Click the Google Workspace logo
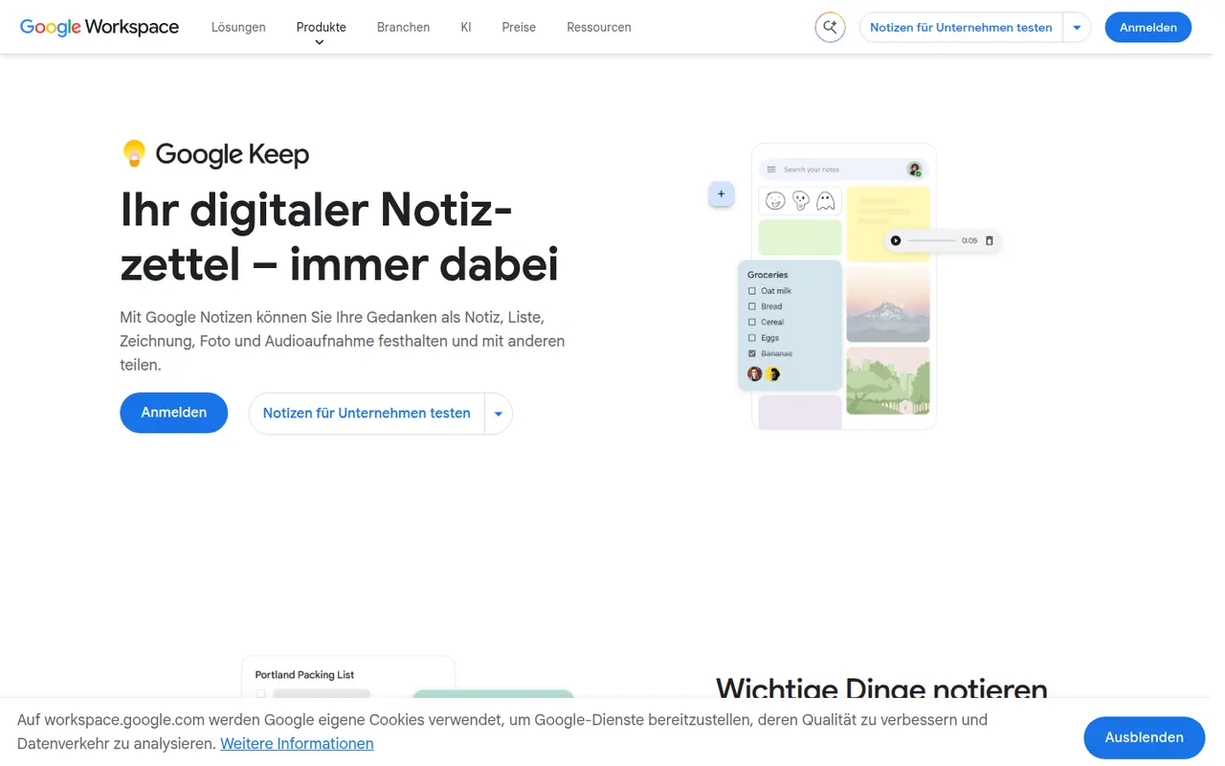The image size is (1225, 766). pos(100,28)
